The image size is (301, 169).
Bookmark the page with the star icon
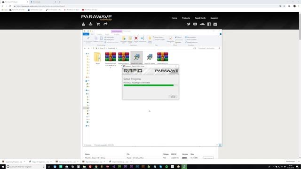(284, 6)
